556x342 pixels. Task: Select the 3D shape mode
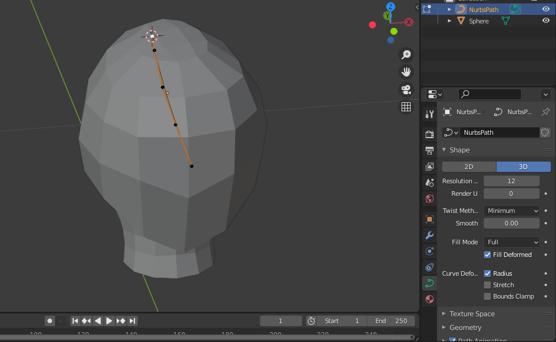[523, 167]
